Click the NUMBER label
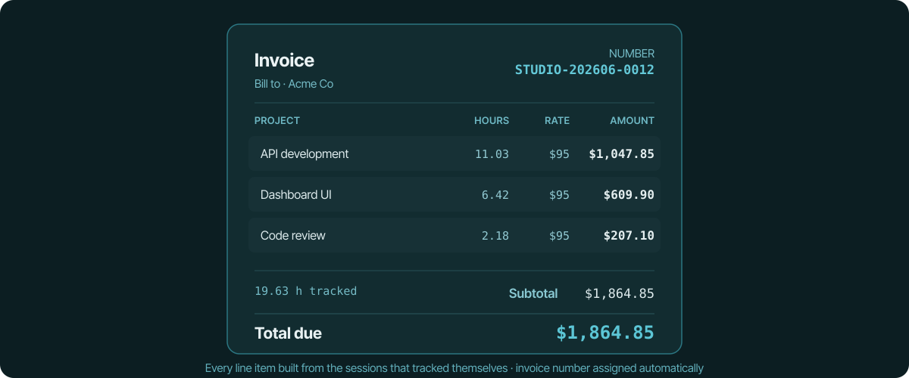Image resolution: width=909 pixels, height=378 pixels. (x=632, y=54)
